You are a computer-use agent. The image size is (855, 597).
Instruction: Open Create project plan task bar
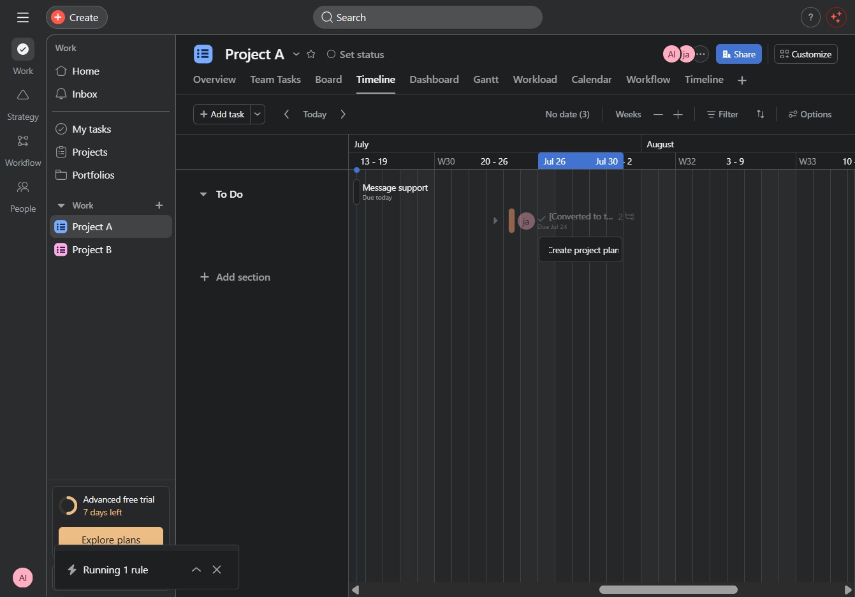pos(581,250)
